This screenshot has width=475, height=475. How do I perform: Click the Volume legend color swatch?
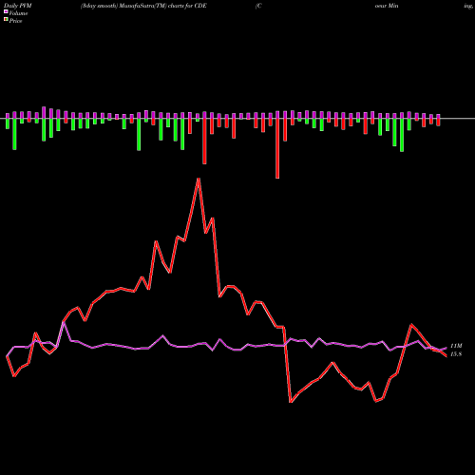pyautogui.click(x=6, y=12)
